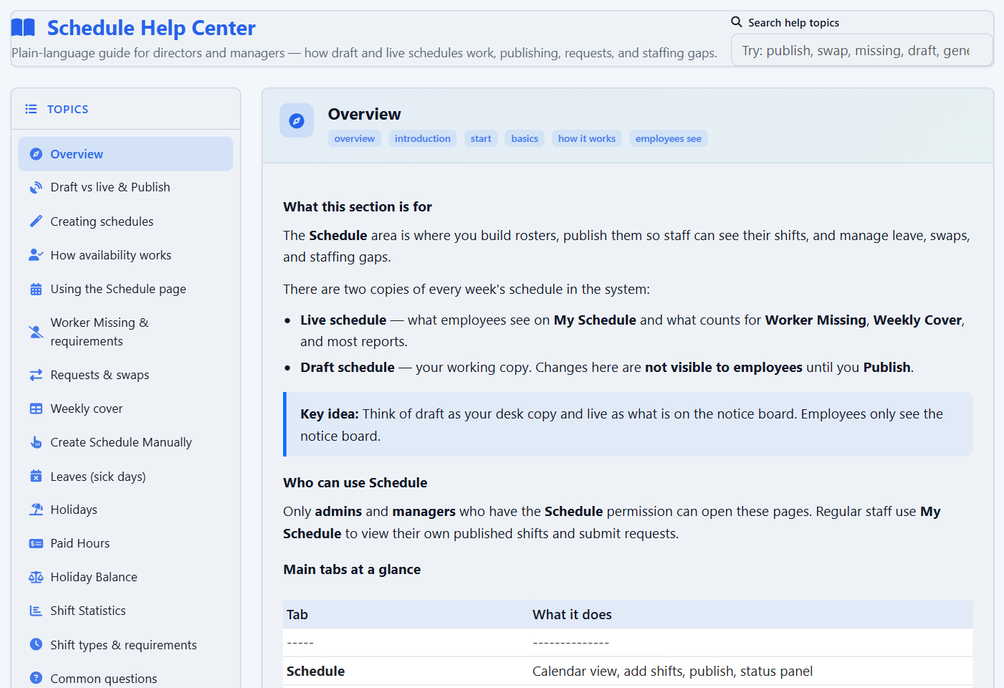
Task: Click the 'Main tabs at a glance' heading
Action: tap(352, 569)
